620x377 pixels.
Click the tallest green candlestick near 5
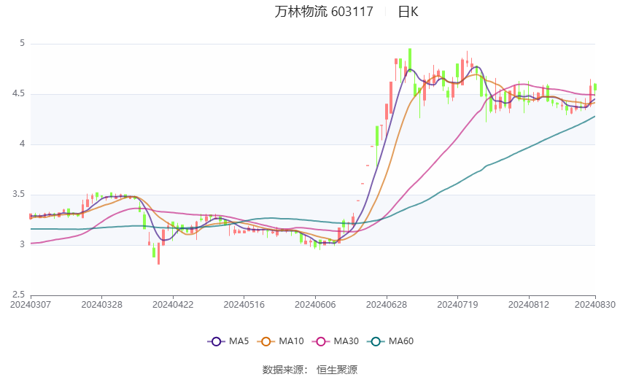click(410, 59)
